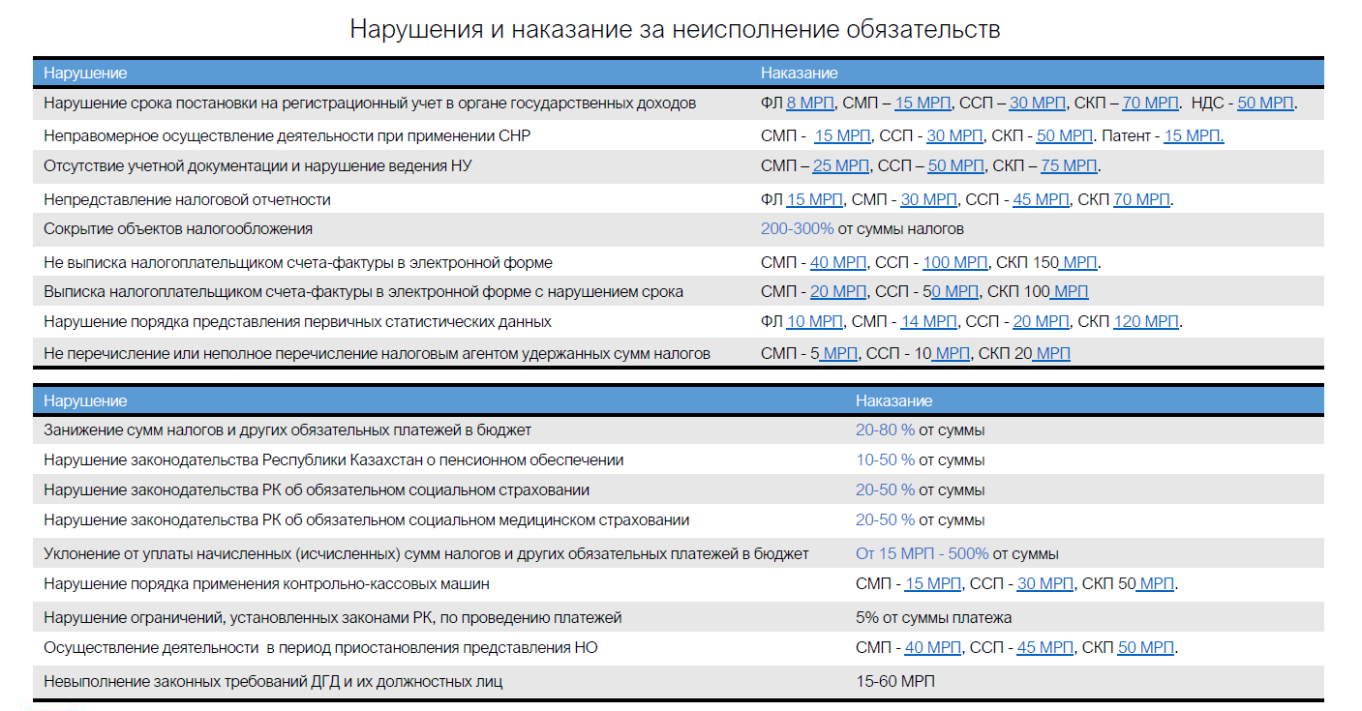Click the 200-300% penalty text for concealing taxable objects
The width and height of the screenshot is (1362, 711).
[797, 229]
